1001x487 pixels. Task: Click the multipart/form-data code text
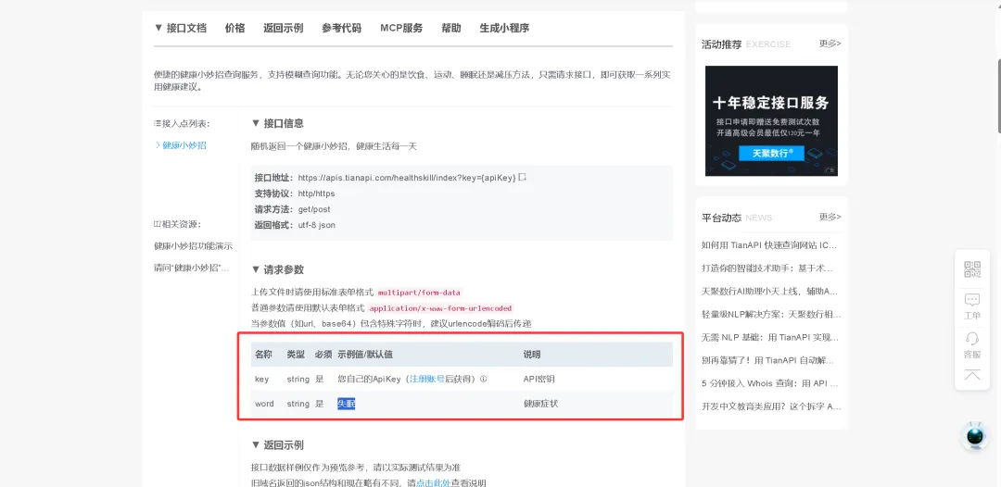coord(419,293)
